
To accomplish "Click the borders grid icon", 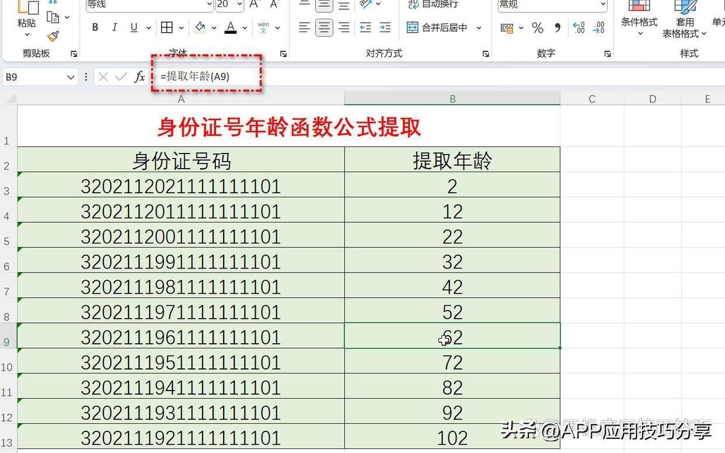I will 167,27.
